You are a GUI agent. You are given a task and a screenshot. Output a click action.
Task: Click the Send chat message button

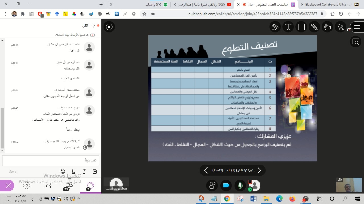(x=13, y=172)
